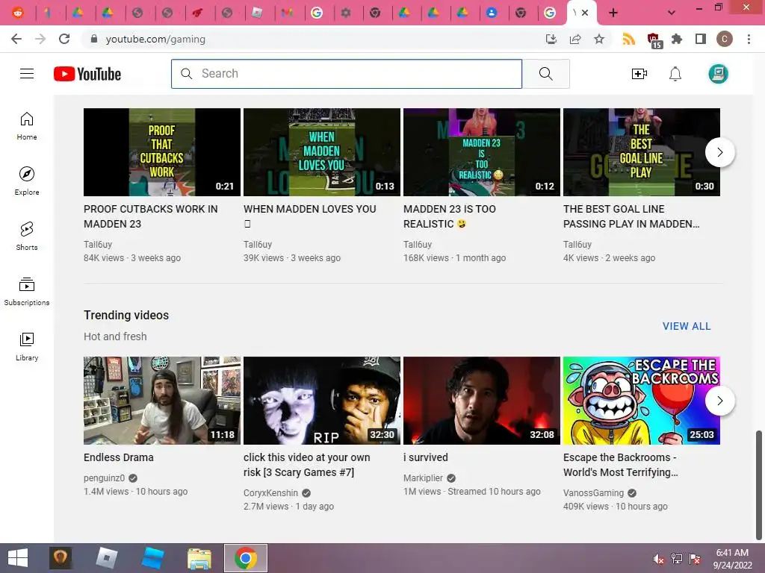Click Tall6uy under PROOF CUTBACKS video
The image size is (765, 573).
point(98,244)
